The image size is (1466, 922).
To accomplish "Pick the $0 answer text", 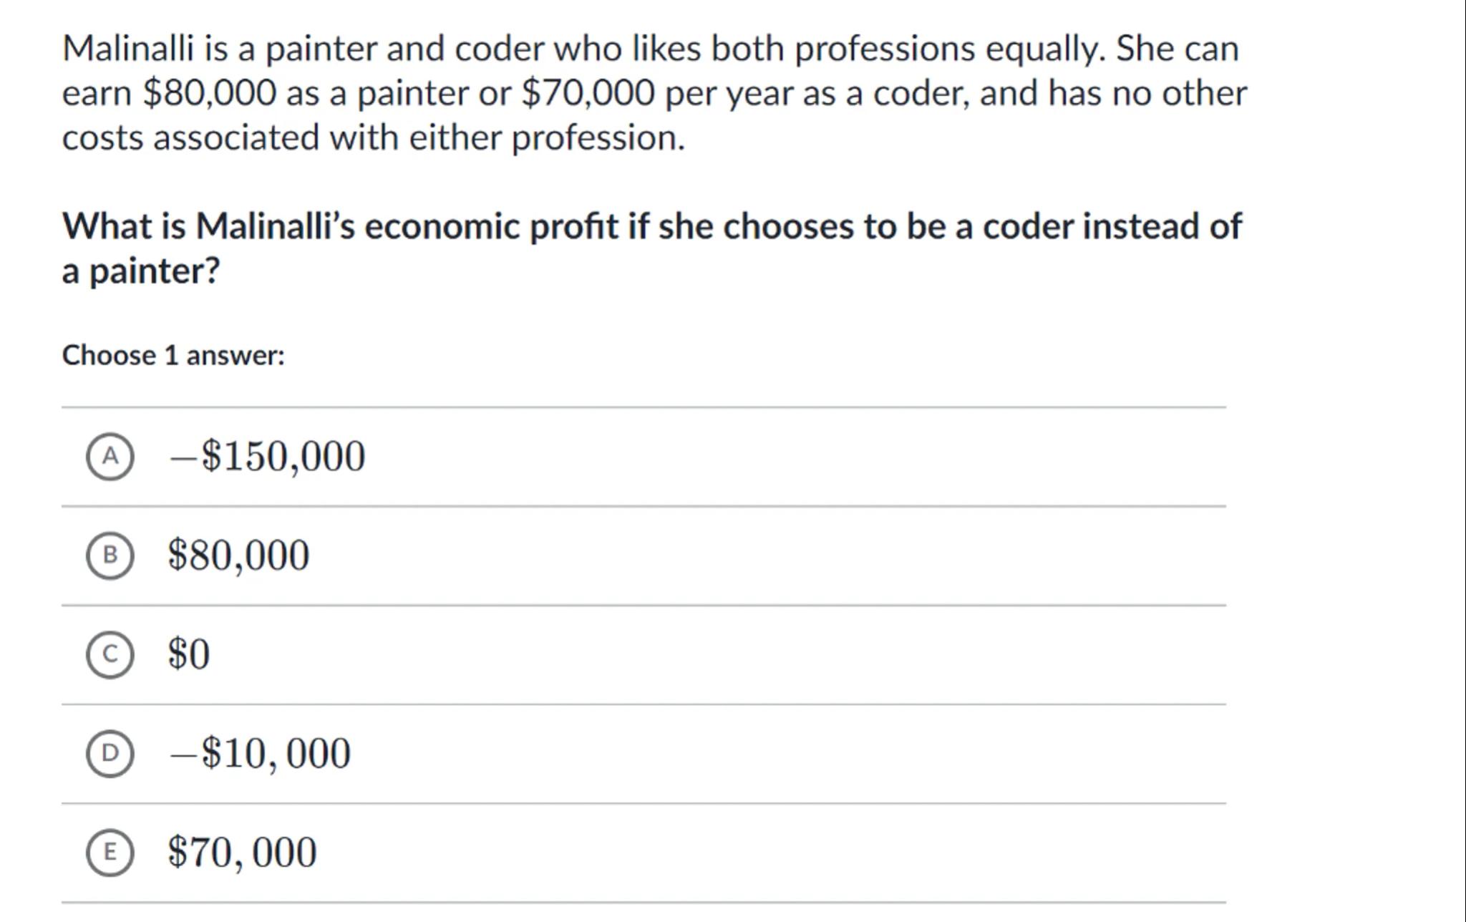I will click(x=189, y=654).
